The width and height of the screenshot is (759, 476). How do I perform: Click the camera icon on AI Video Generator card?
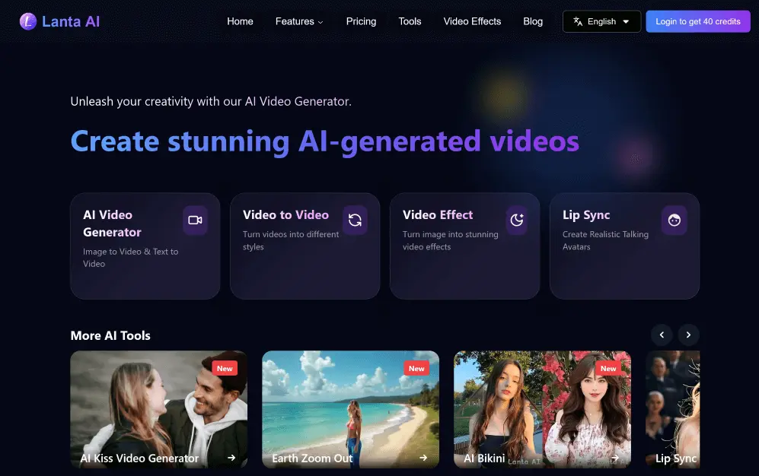point(195,221)
